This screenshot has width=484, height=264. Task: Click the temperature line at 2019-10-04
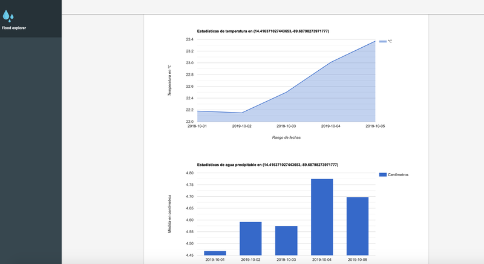point(330,62)
